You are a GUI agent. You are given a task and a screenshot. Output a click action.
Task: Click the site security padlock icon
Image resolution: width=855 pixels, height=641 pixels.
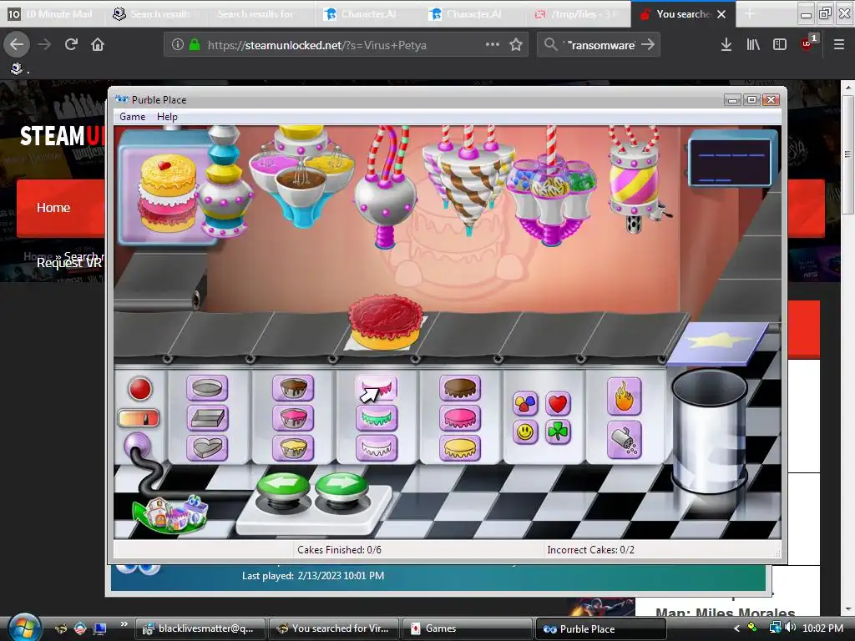[x=194, y=45]
